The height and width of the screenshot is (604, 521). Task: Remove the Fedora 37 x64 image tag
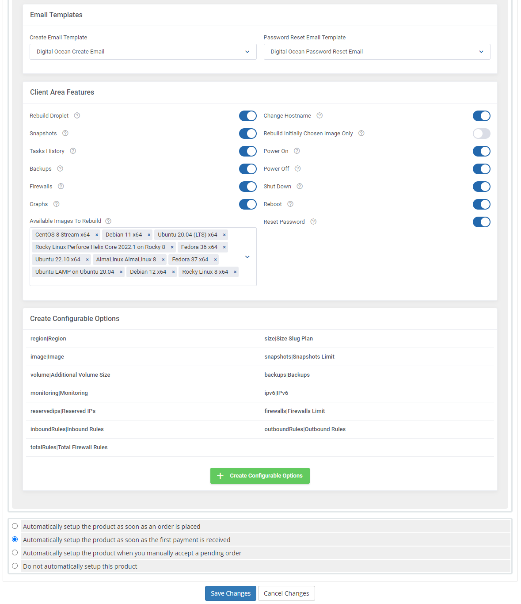pos(215,259)
